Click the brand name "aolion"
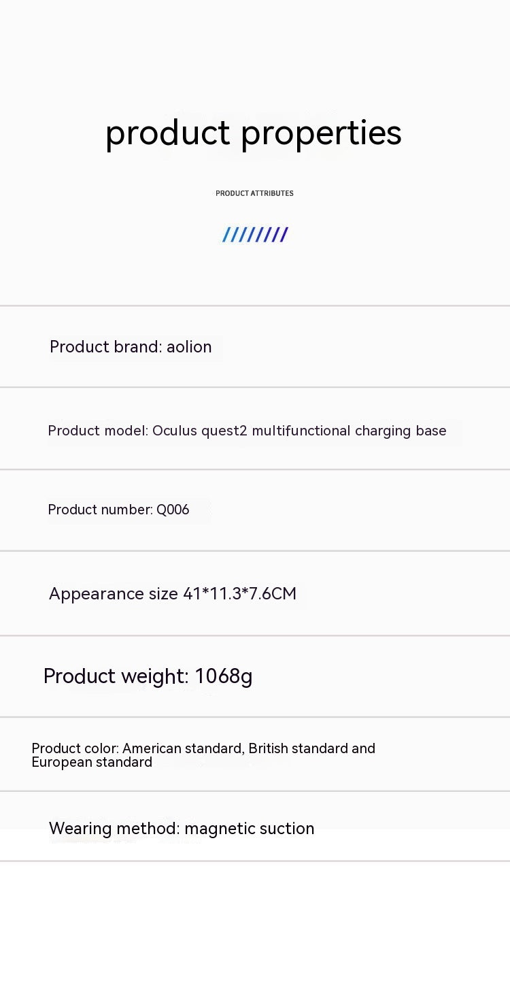This screenshot has width=510, height=994. [189, 347]
